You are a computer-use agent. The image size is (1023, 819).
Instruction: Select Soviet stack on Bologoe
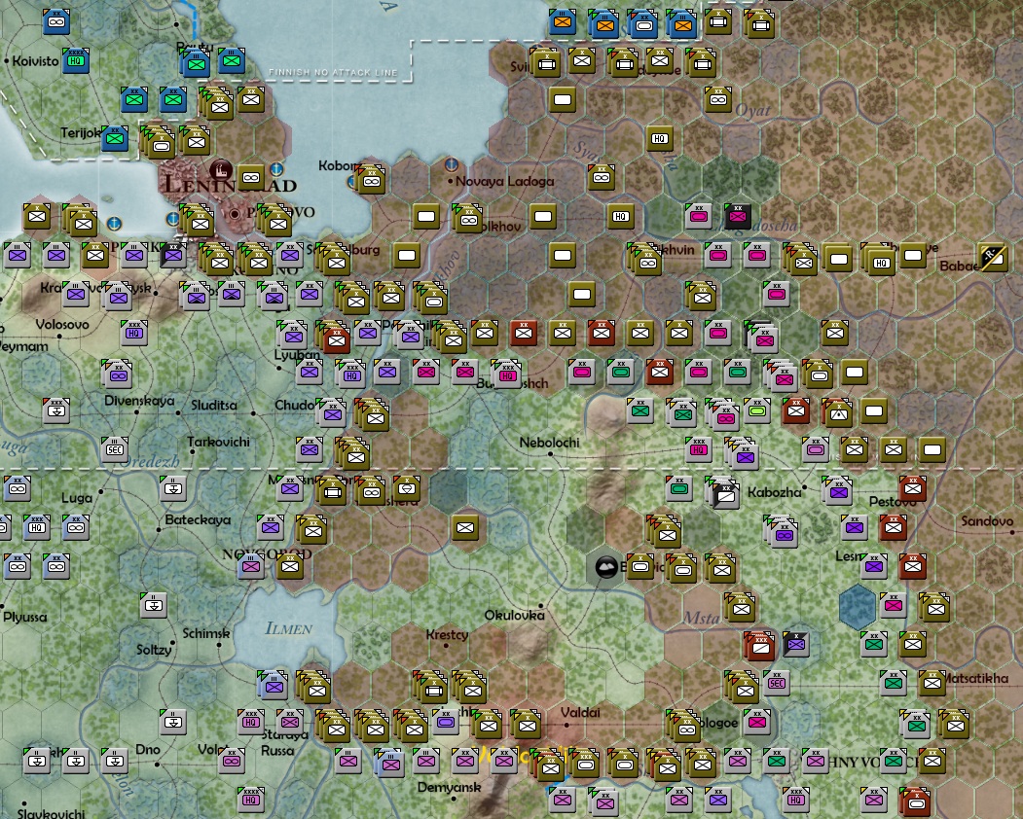[x=685, y=729]
